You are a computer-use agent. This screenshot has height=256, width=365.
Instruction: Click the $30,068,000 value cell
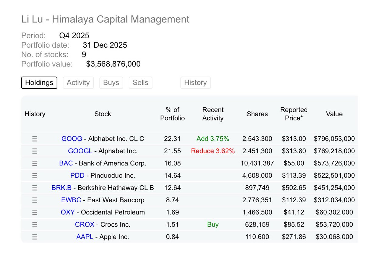334,237
